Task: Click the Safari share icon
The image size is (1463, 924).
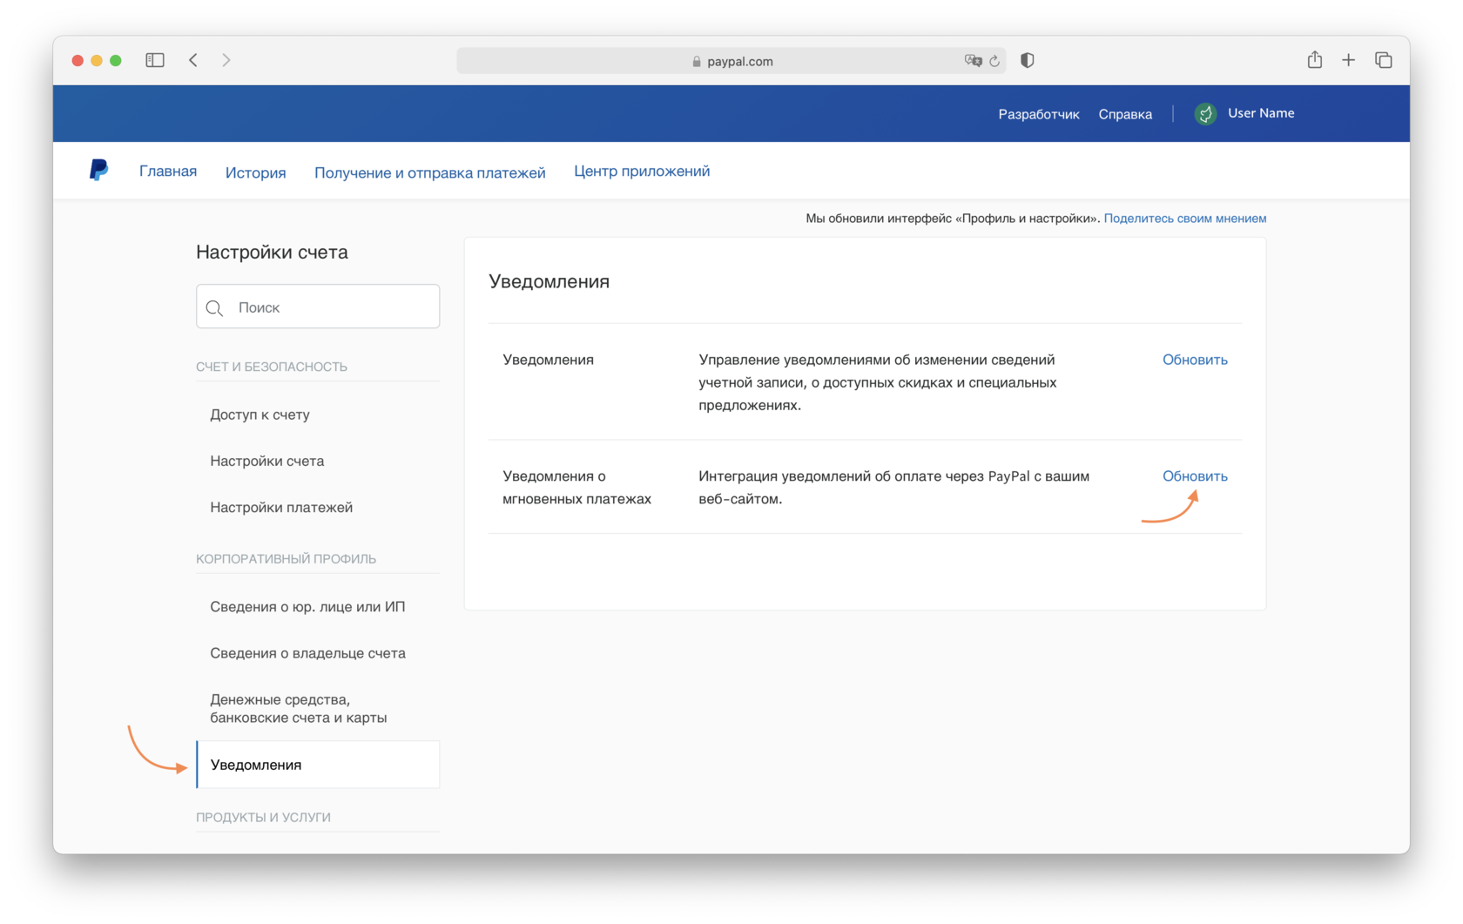Action: (x=1315, y=59)
